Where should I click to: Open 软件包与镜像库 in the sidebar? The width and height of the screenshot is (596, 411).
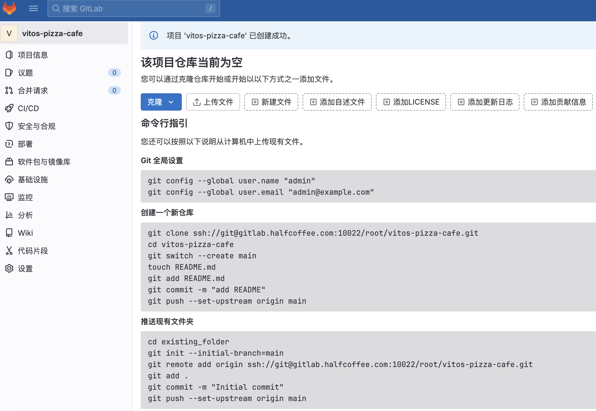(44, 162)
